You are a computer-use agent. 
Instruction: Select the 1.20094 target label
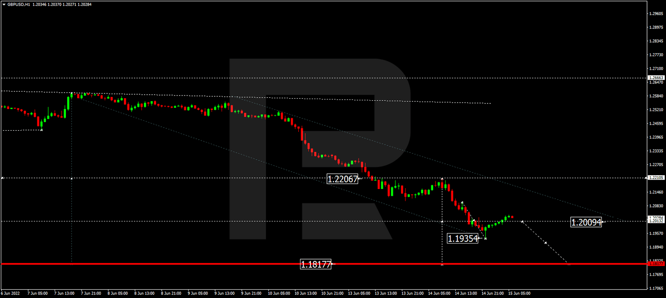pos(586,222)
